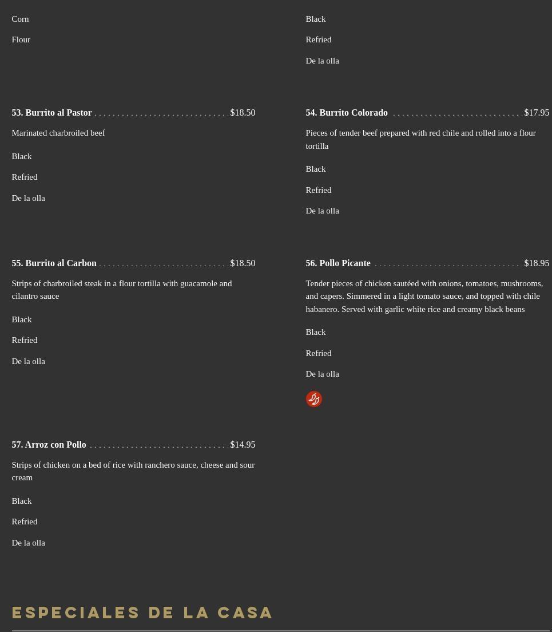Choose De la olla under Burrito al Carbon
552x632 pixels.
[x=28, y=361]
